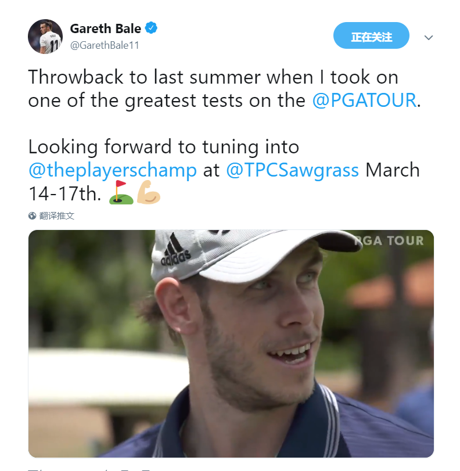
Task: Click 'one of the greatest tests' text
Action: pos(135,100)
